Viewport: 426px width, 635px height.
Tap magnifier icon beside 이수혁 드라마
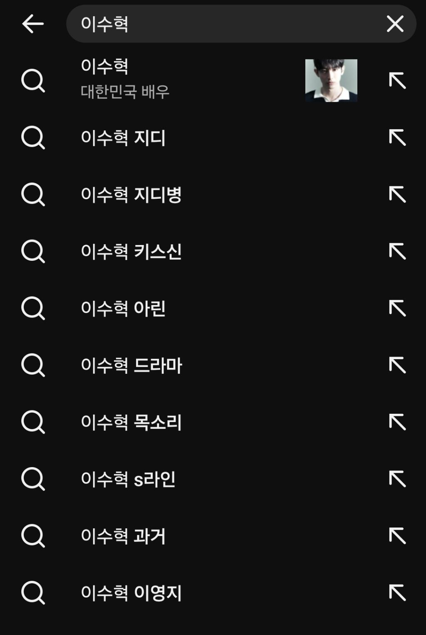coord(33,365)
